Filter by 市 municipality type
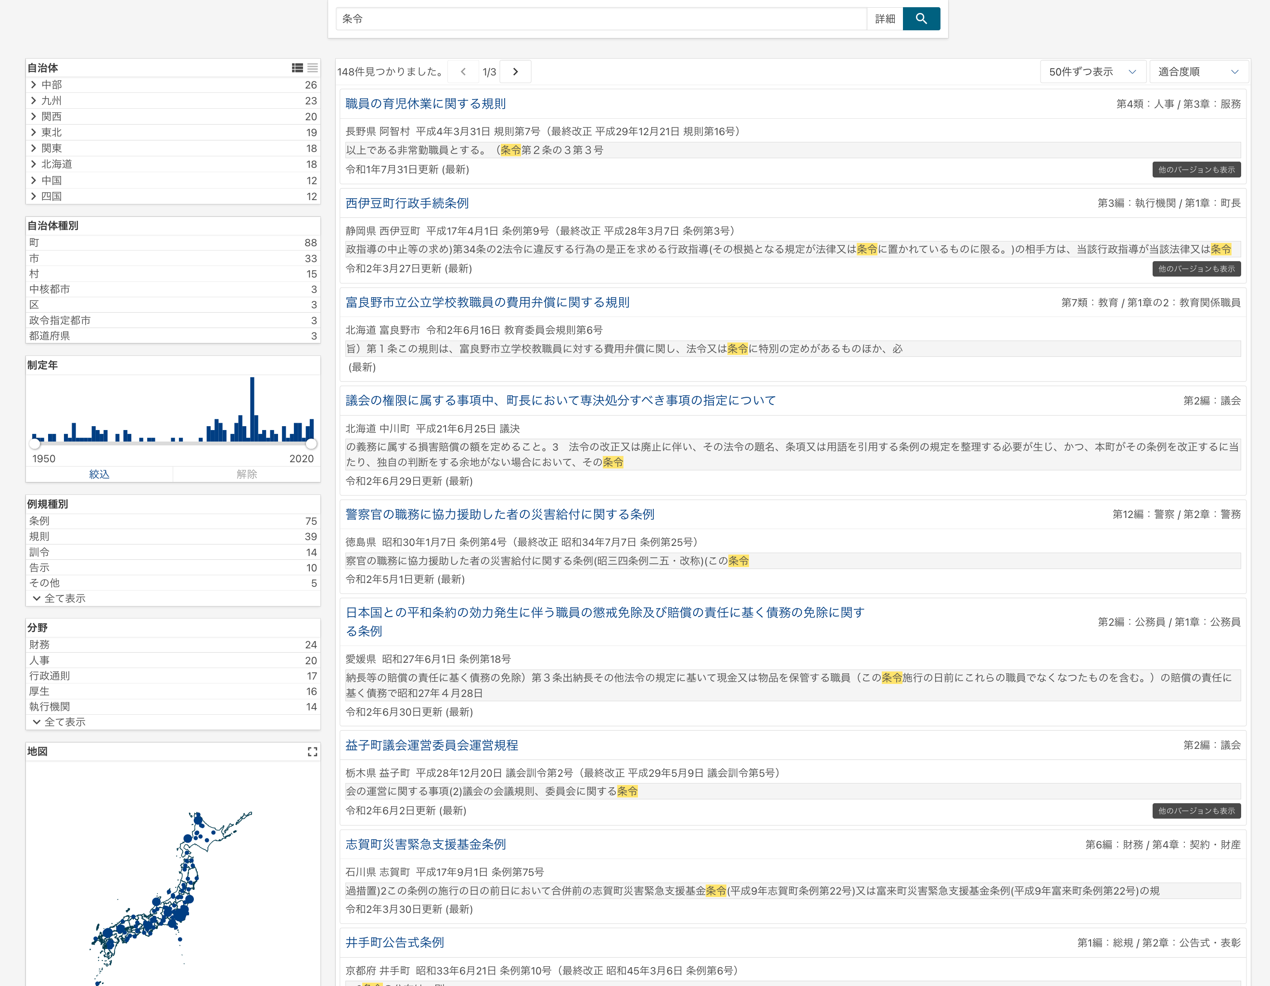1270x986 pixels. coord(173,258)
